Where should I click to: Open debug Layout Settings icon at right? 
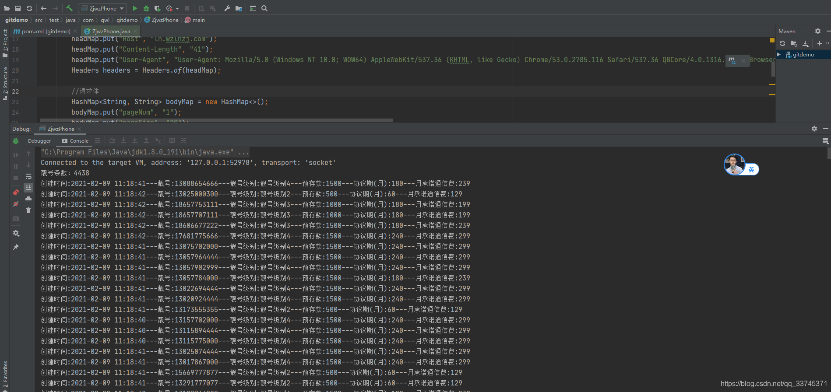(825, 141)
